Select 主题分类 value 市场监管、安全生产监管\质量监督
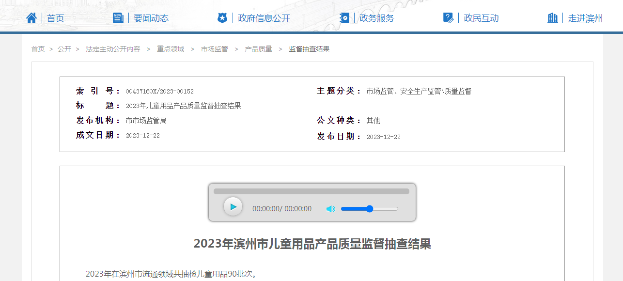The height and width of the screenshot is (281, 623). coord(419,91)
